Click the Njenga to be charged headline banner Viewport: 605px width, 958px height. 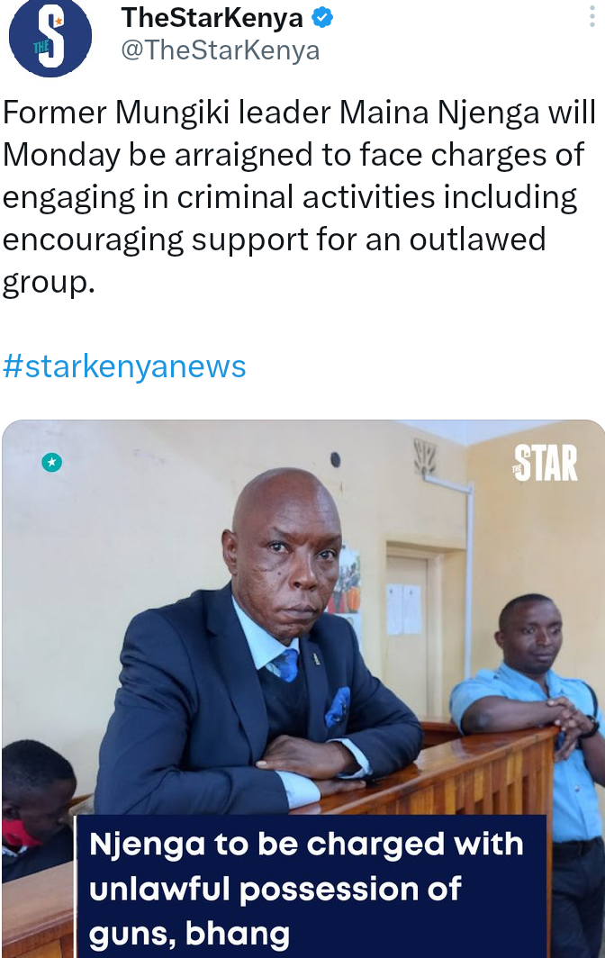[x=310, y=887]
